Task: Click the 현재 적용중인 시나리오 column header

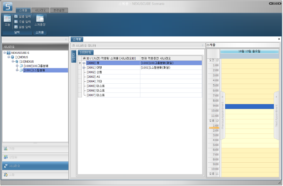Action: [x=171, y=58]
